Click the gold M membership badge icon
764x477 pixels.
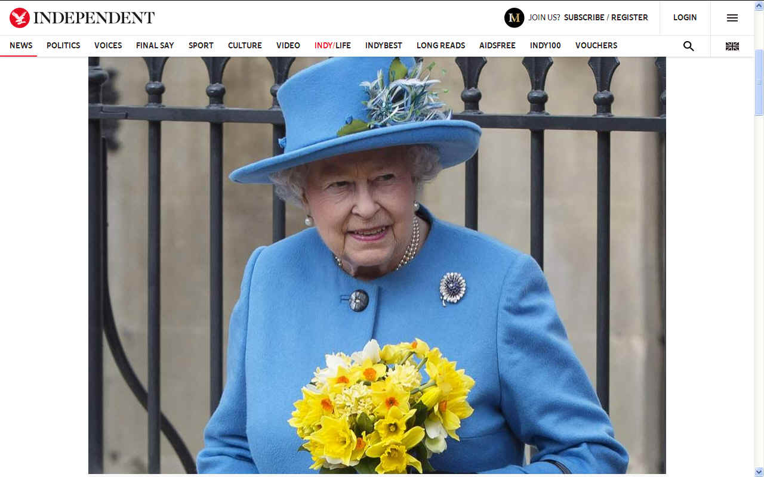tap(514, 18)
